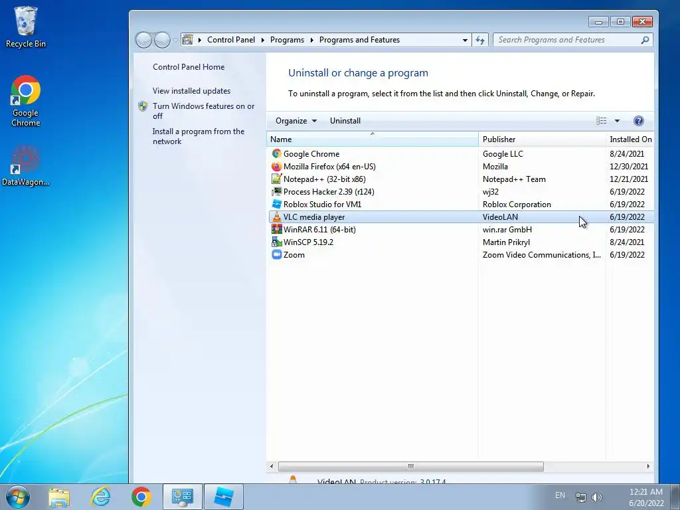Expand the arrow before Control Panel breadcrumb
Viewport: 680px width, 510px height.
(199, 40)
